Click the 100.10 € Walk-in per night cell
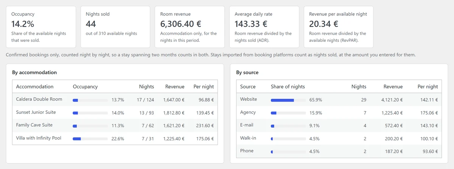 pyautogui.click(x=428, y=139)
